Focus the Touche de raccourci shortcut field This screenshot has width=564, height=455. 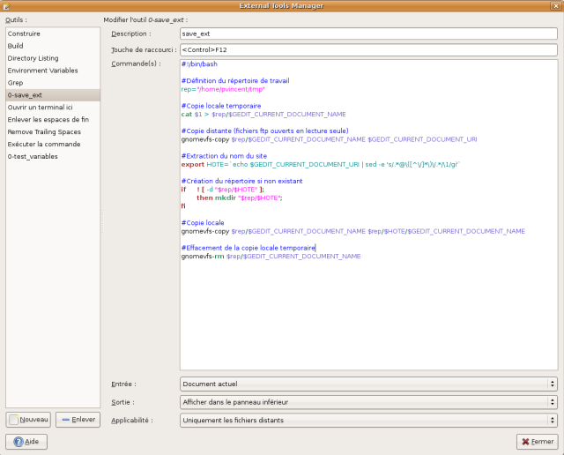(x=367, y=50)
